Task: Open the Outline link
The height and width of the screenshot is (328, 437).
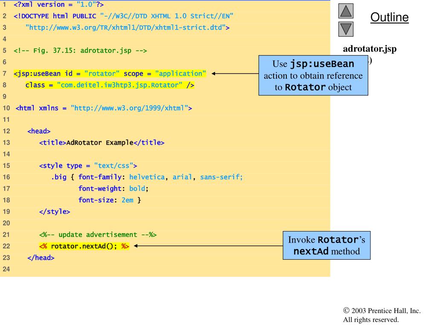Action: pyautogui.click(x=389, y=17)
